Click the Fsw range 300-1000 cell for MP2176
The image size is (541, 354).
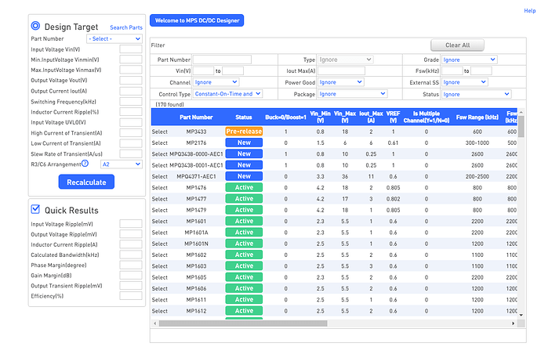(x=477, y=143)
